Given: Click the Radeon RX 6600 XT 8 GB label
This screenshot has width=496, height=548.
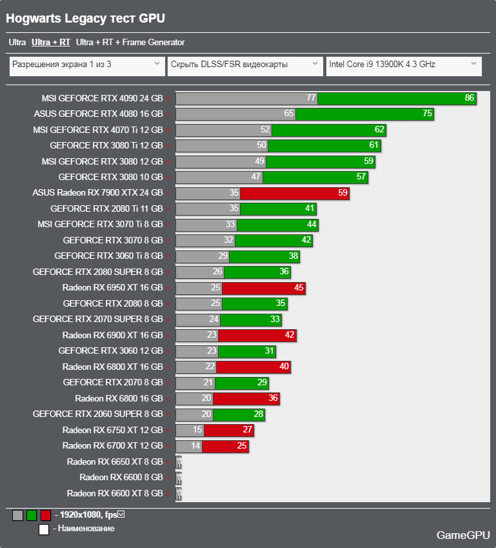Looking at the screenshot, I should [x=115, y=493].
